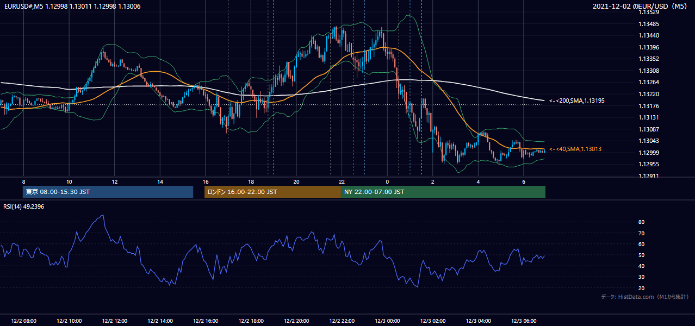Click the 12/3 04:00 date axis label

478,321
